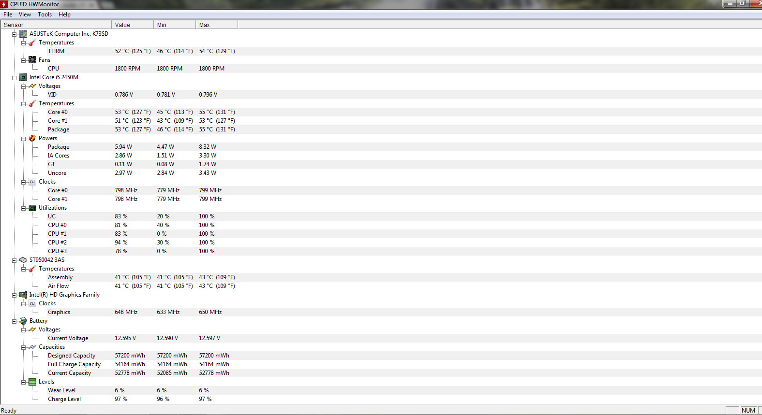This screenshot has height=415, width=762.
Task: Click the Clocks icon under Intel(R) HD Graphics
Action: [32, 303]
